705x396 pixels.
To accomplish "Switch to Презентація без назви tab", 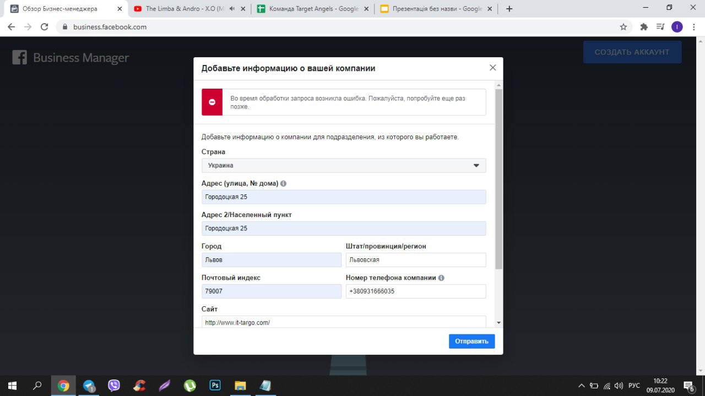I will [x=436, y=9].
